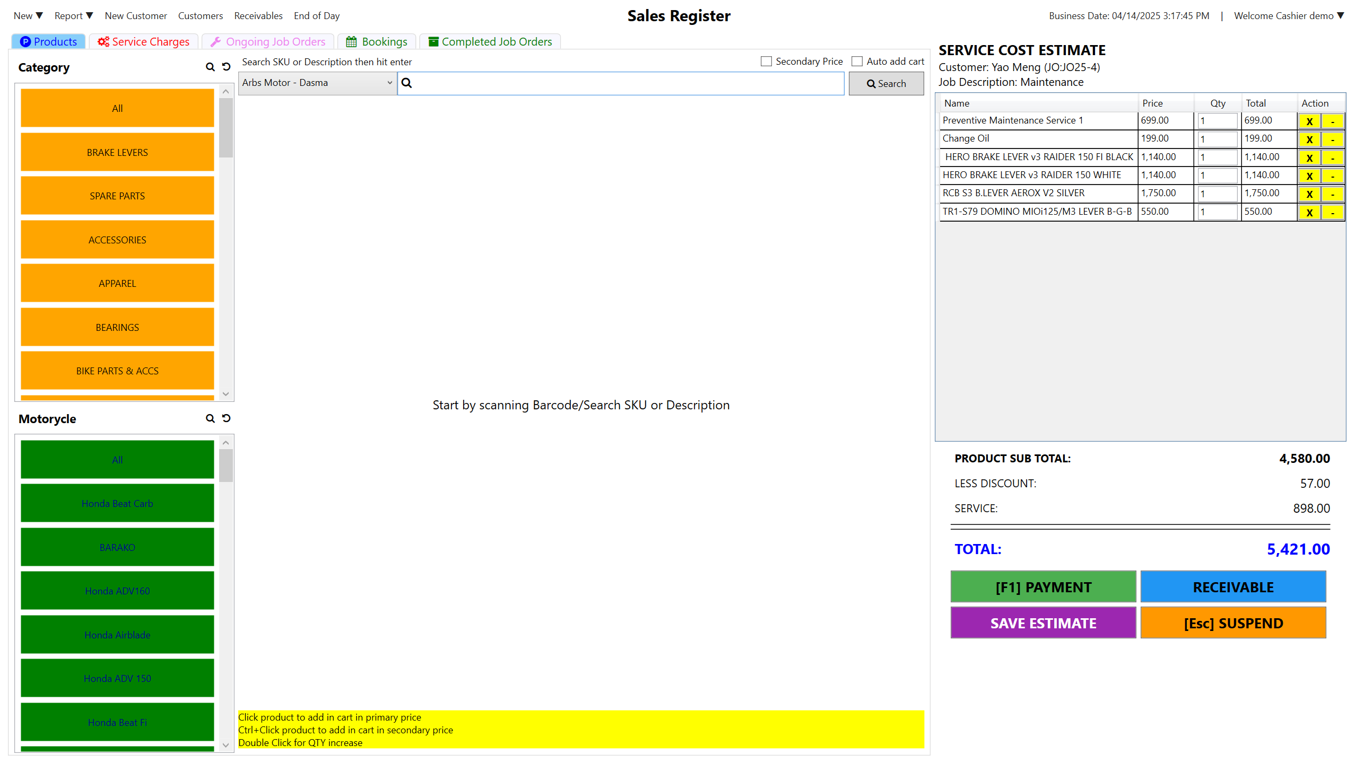Remove Change Oil with X button
The height and width of the screenshot is (763, 1355).
pos(1309,139)
